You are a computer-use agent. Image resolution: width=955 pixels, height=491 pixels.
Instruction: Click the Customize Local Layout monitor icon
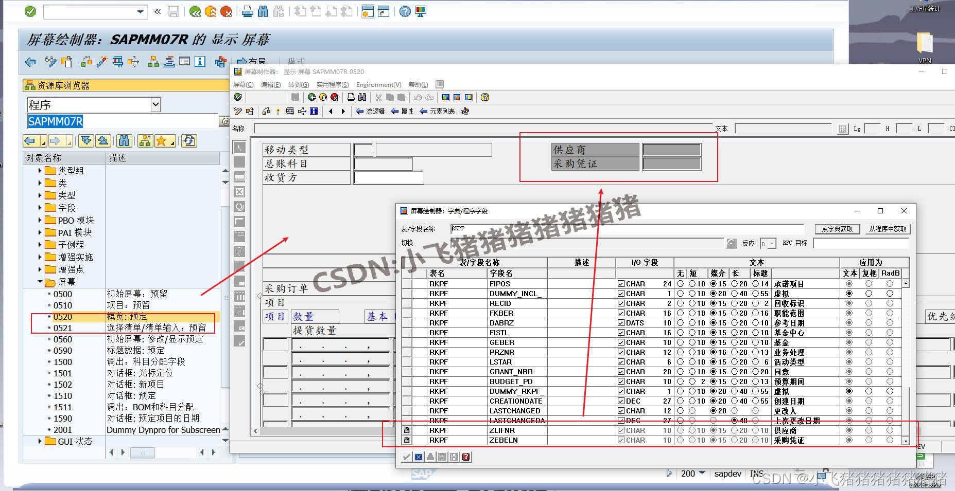(421, 11)
